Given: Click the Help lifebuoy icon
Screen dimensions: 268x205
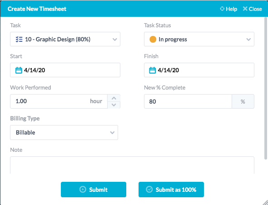Looking at the screenshot, I should click(x=222, y=9).
